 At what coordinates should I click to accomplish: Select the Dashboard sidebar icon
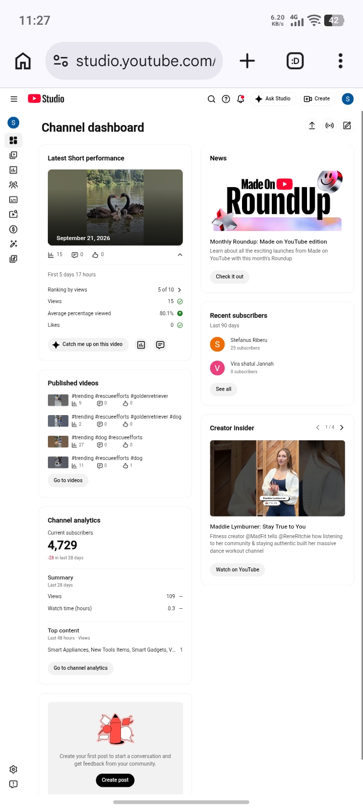[14, 140]
